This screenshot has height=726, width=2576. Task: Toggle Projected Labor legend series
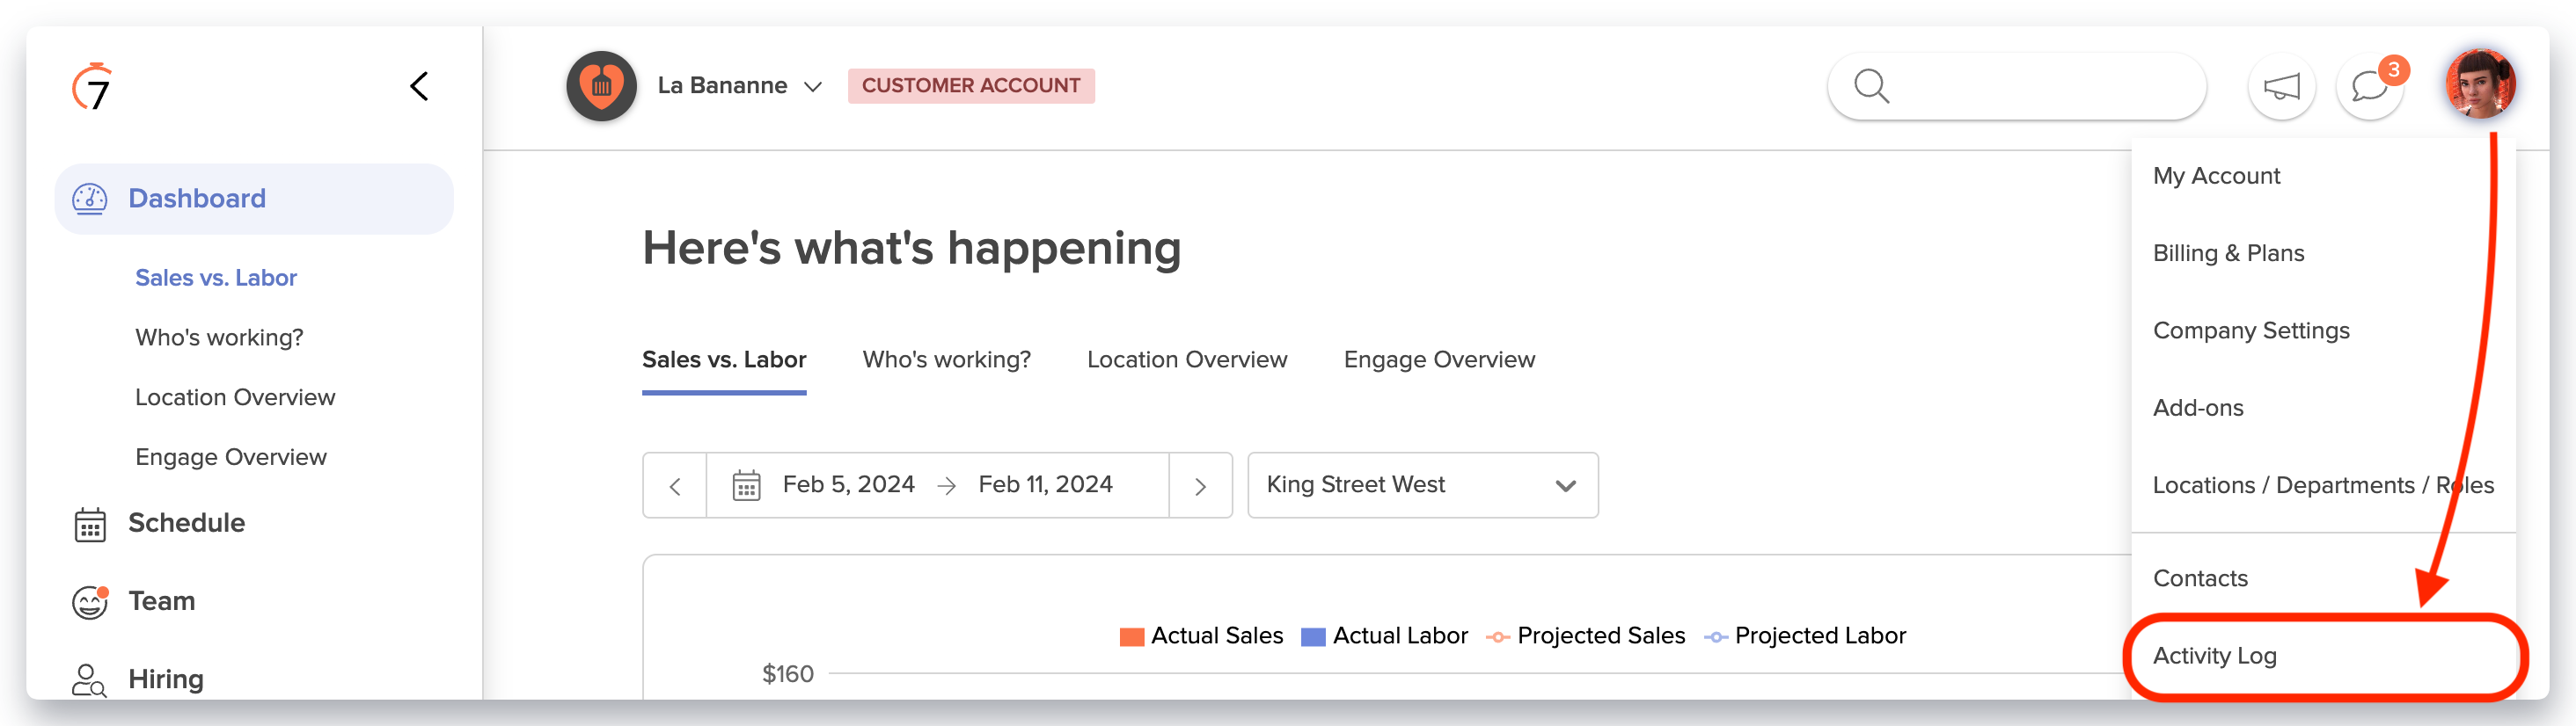point(1805,636)
